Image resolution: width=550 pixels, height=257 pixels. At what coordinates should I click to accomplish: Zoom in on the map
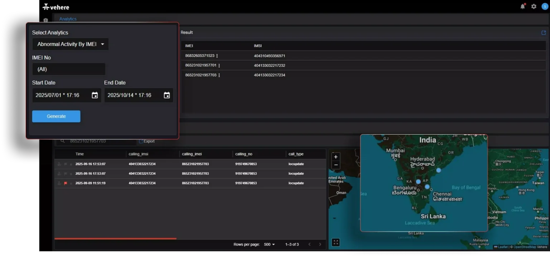click(336, 157)
